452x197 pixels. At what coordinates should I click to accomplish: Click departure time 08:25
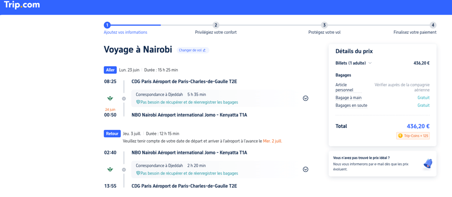point(110,81)
